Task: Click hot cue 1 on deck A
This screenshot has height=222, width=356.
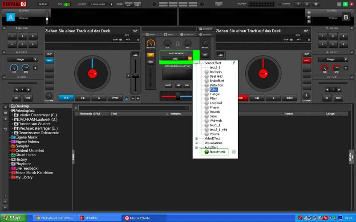Action: (12, 36)
